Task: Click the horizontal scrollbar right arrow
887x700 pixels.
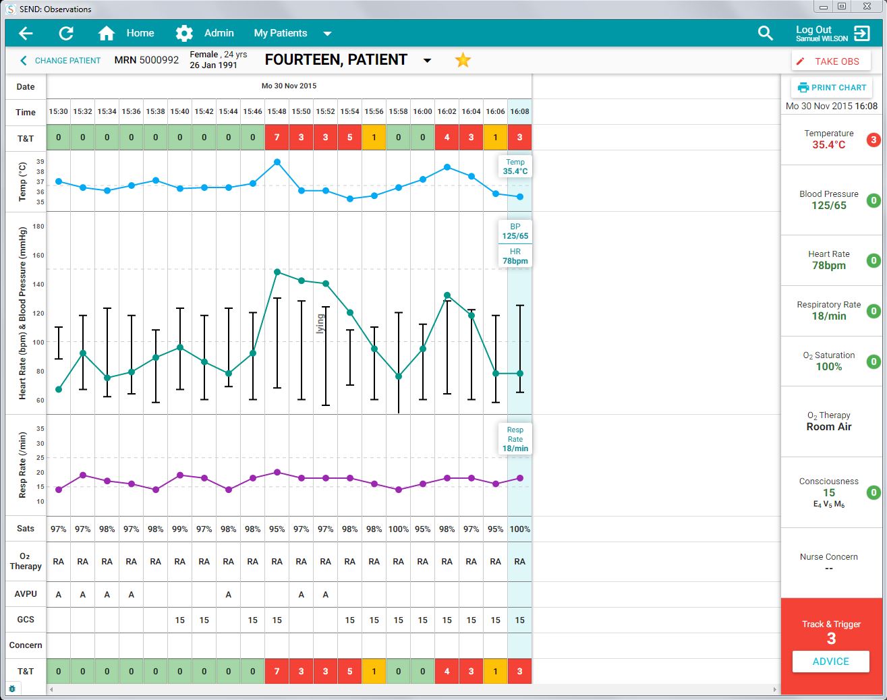Action: click(774, 689)
